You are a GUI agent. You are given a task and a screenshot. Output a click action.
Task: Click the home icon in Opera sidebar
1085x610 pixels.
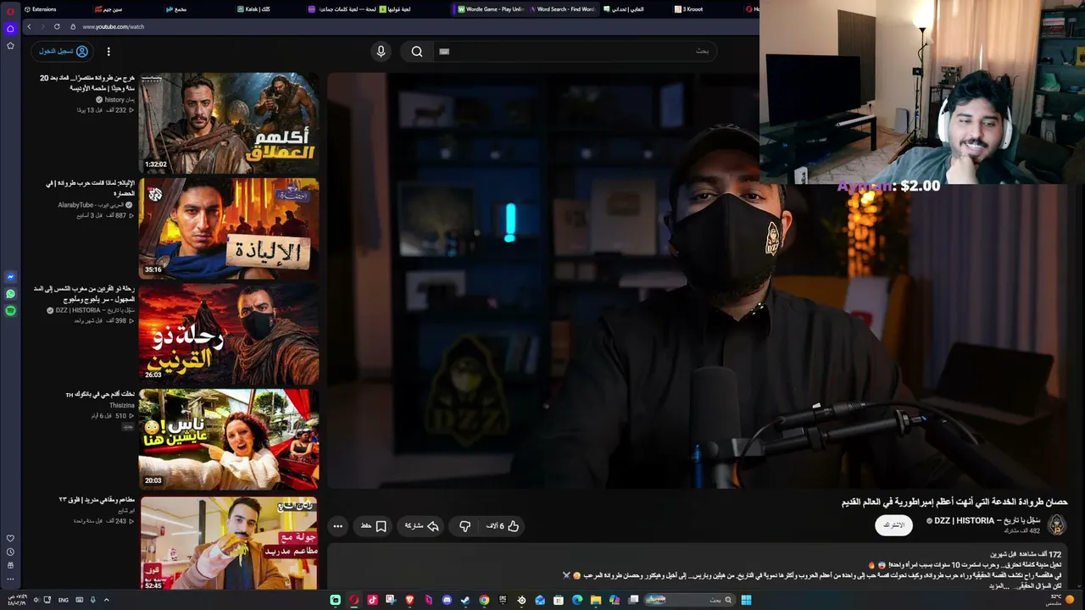pos(10,28)
